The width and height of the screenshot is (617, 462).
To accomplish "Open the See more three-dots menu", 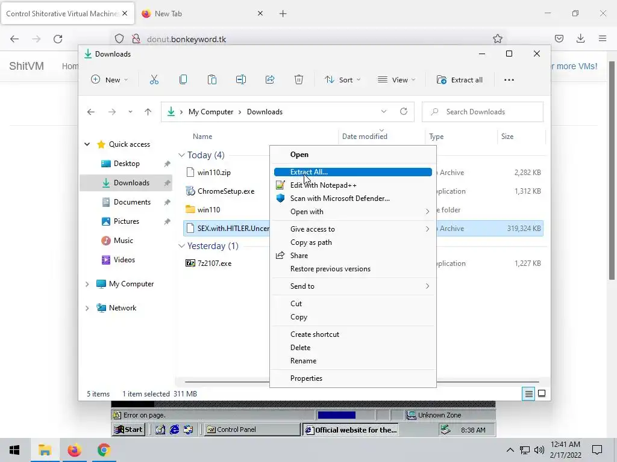I will point(509,80).
